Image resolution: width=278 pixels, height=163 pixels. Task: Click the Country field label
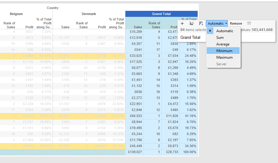click(53, 8)
